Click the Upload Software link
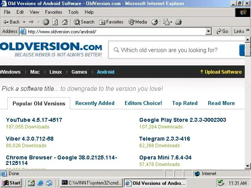Screen dimensions: 251x188 [221, 72]
